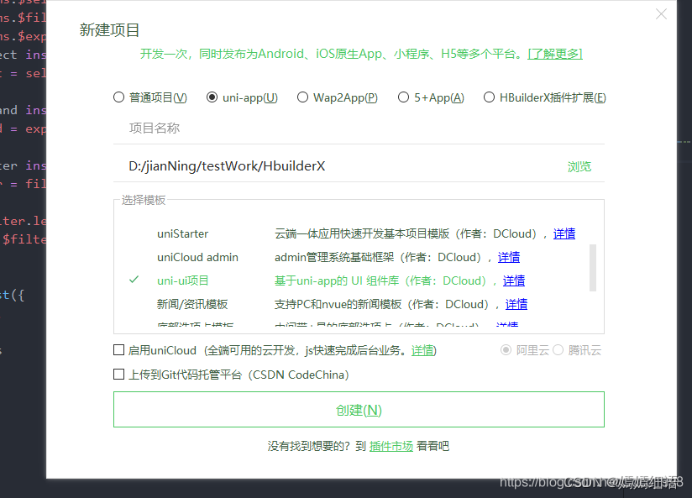Click description text admin管理系统基础框架
Image resolution: width=692 pixels, height=498 pixels.
[x=334, y=257]
